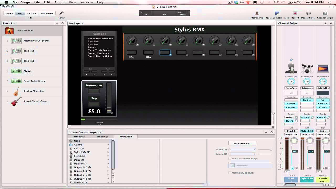Enable Invert Parameter Range checkbox
The width and height of the screenshot is (336, 189).
(230, 159)
